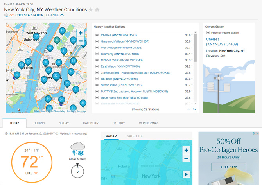Click station icon beside Greenwich Village
The width and height of the screenshot is (262, 185).
[x=97, y=41]
